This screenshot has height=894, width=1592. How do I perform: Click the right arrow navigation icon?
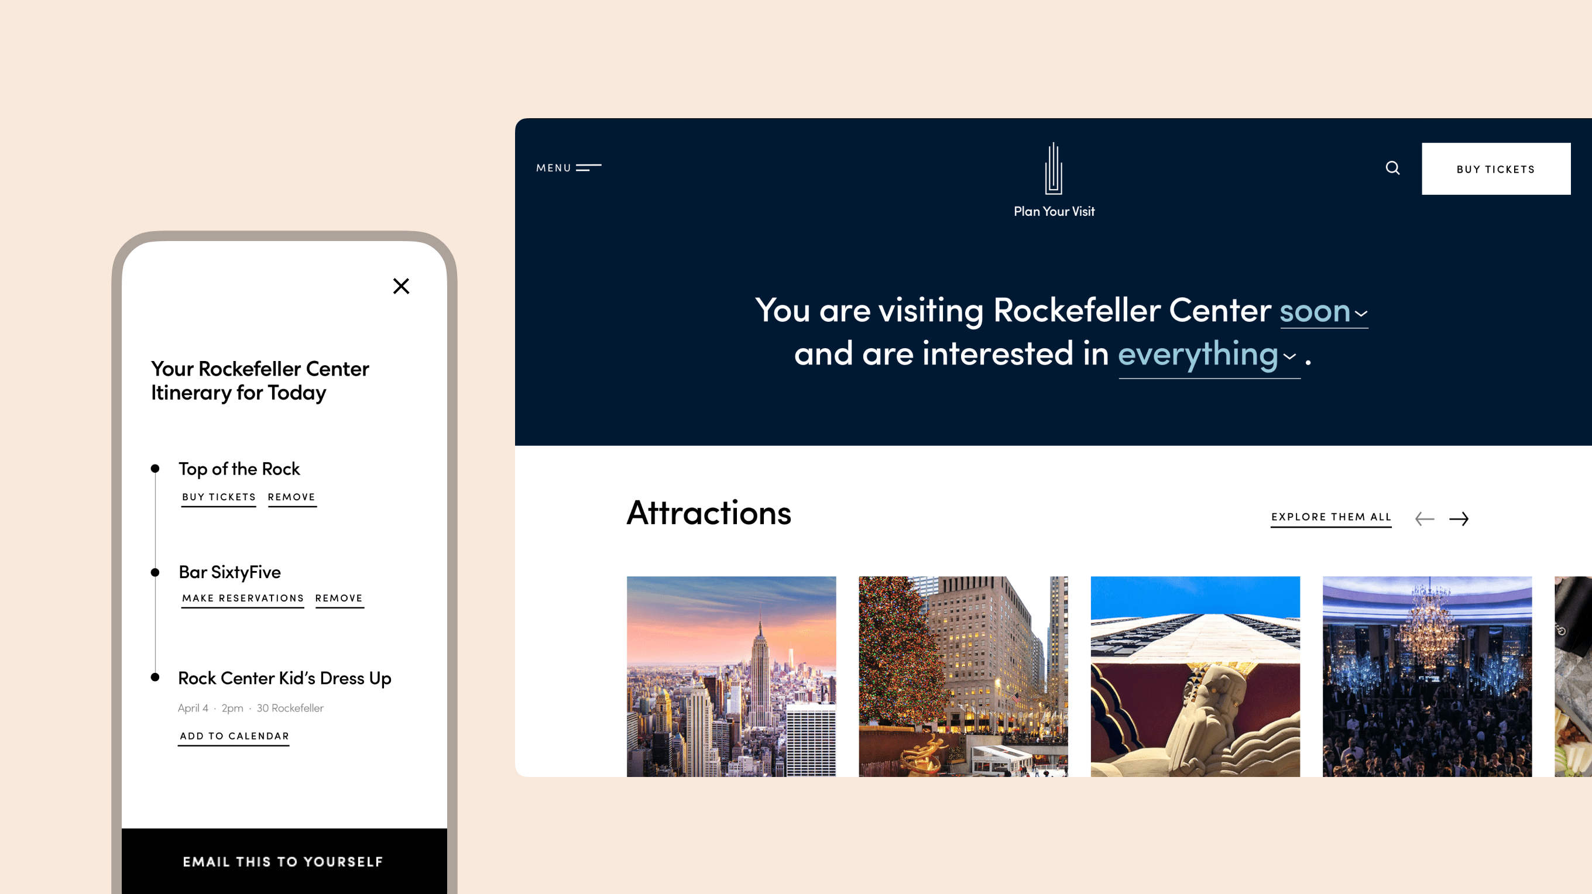[1460, 518]
